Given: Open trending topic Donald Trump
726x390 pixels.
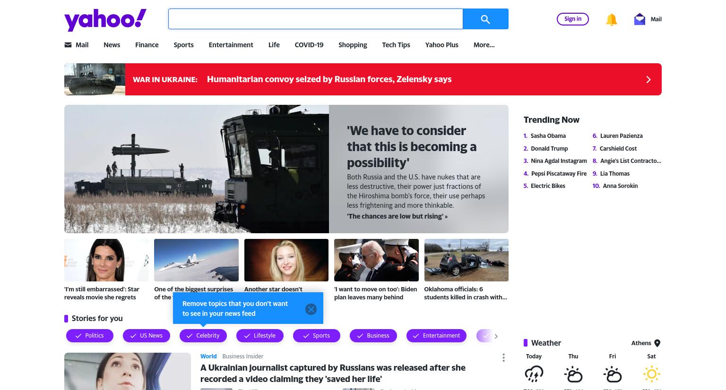Looking at the screenshot, I should pyautogui.click(x=549, y=148).
